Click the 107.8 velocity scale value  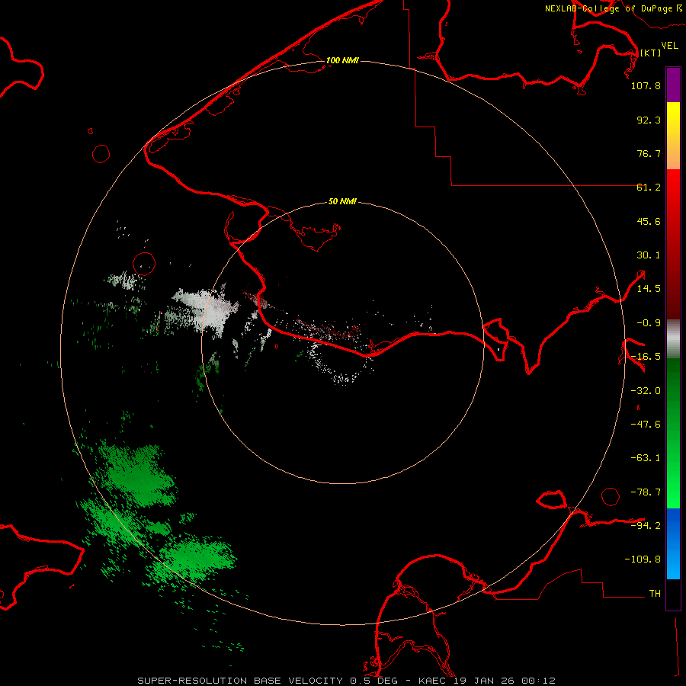646,85
